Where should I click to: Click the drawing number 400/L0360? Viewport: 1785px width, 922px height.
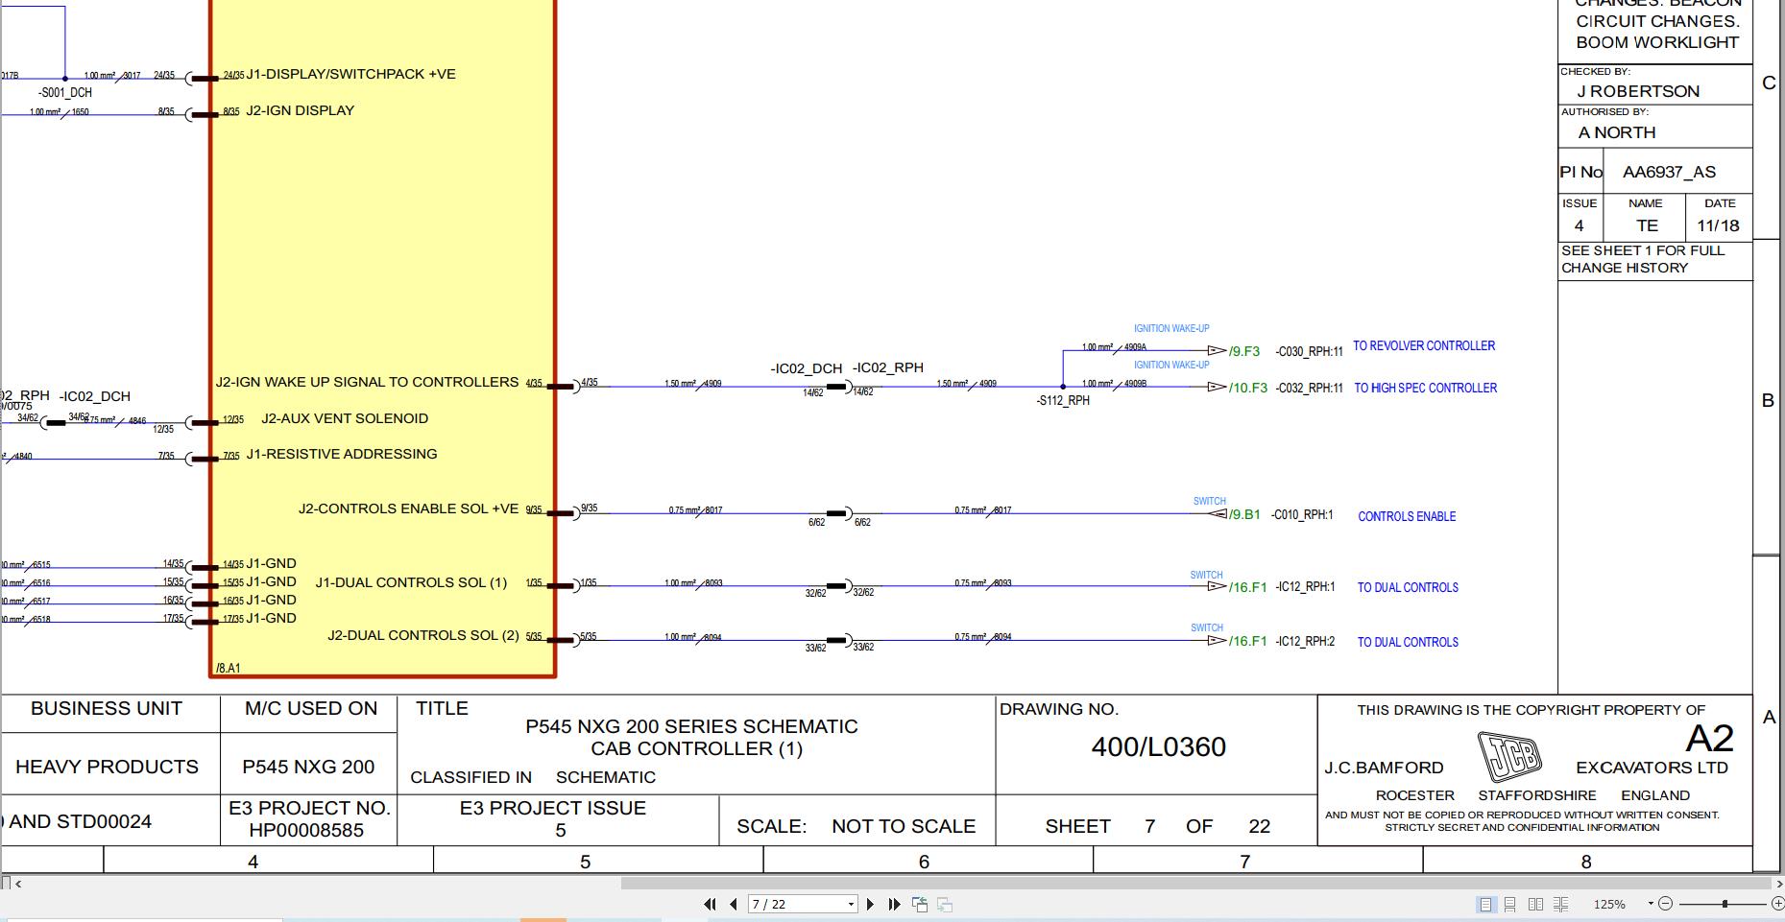(1158, 747)
